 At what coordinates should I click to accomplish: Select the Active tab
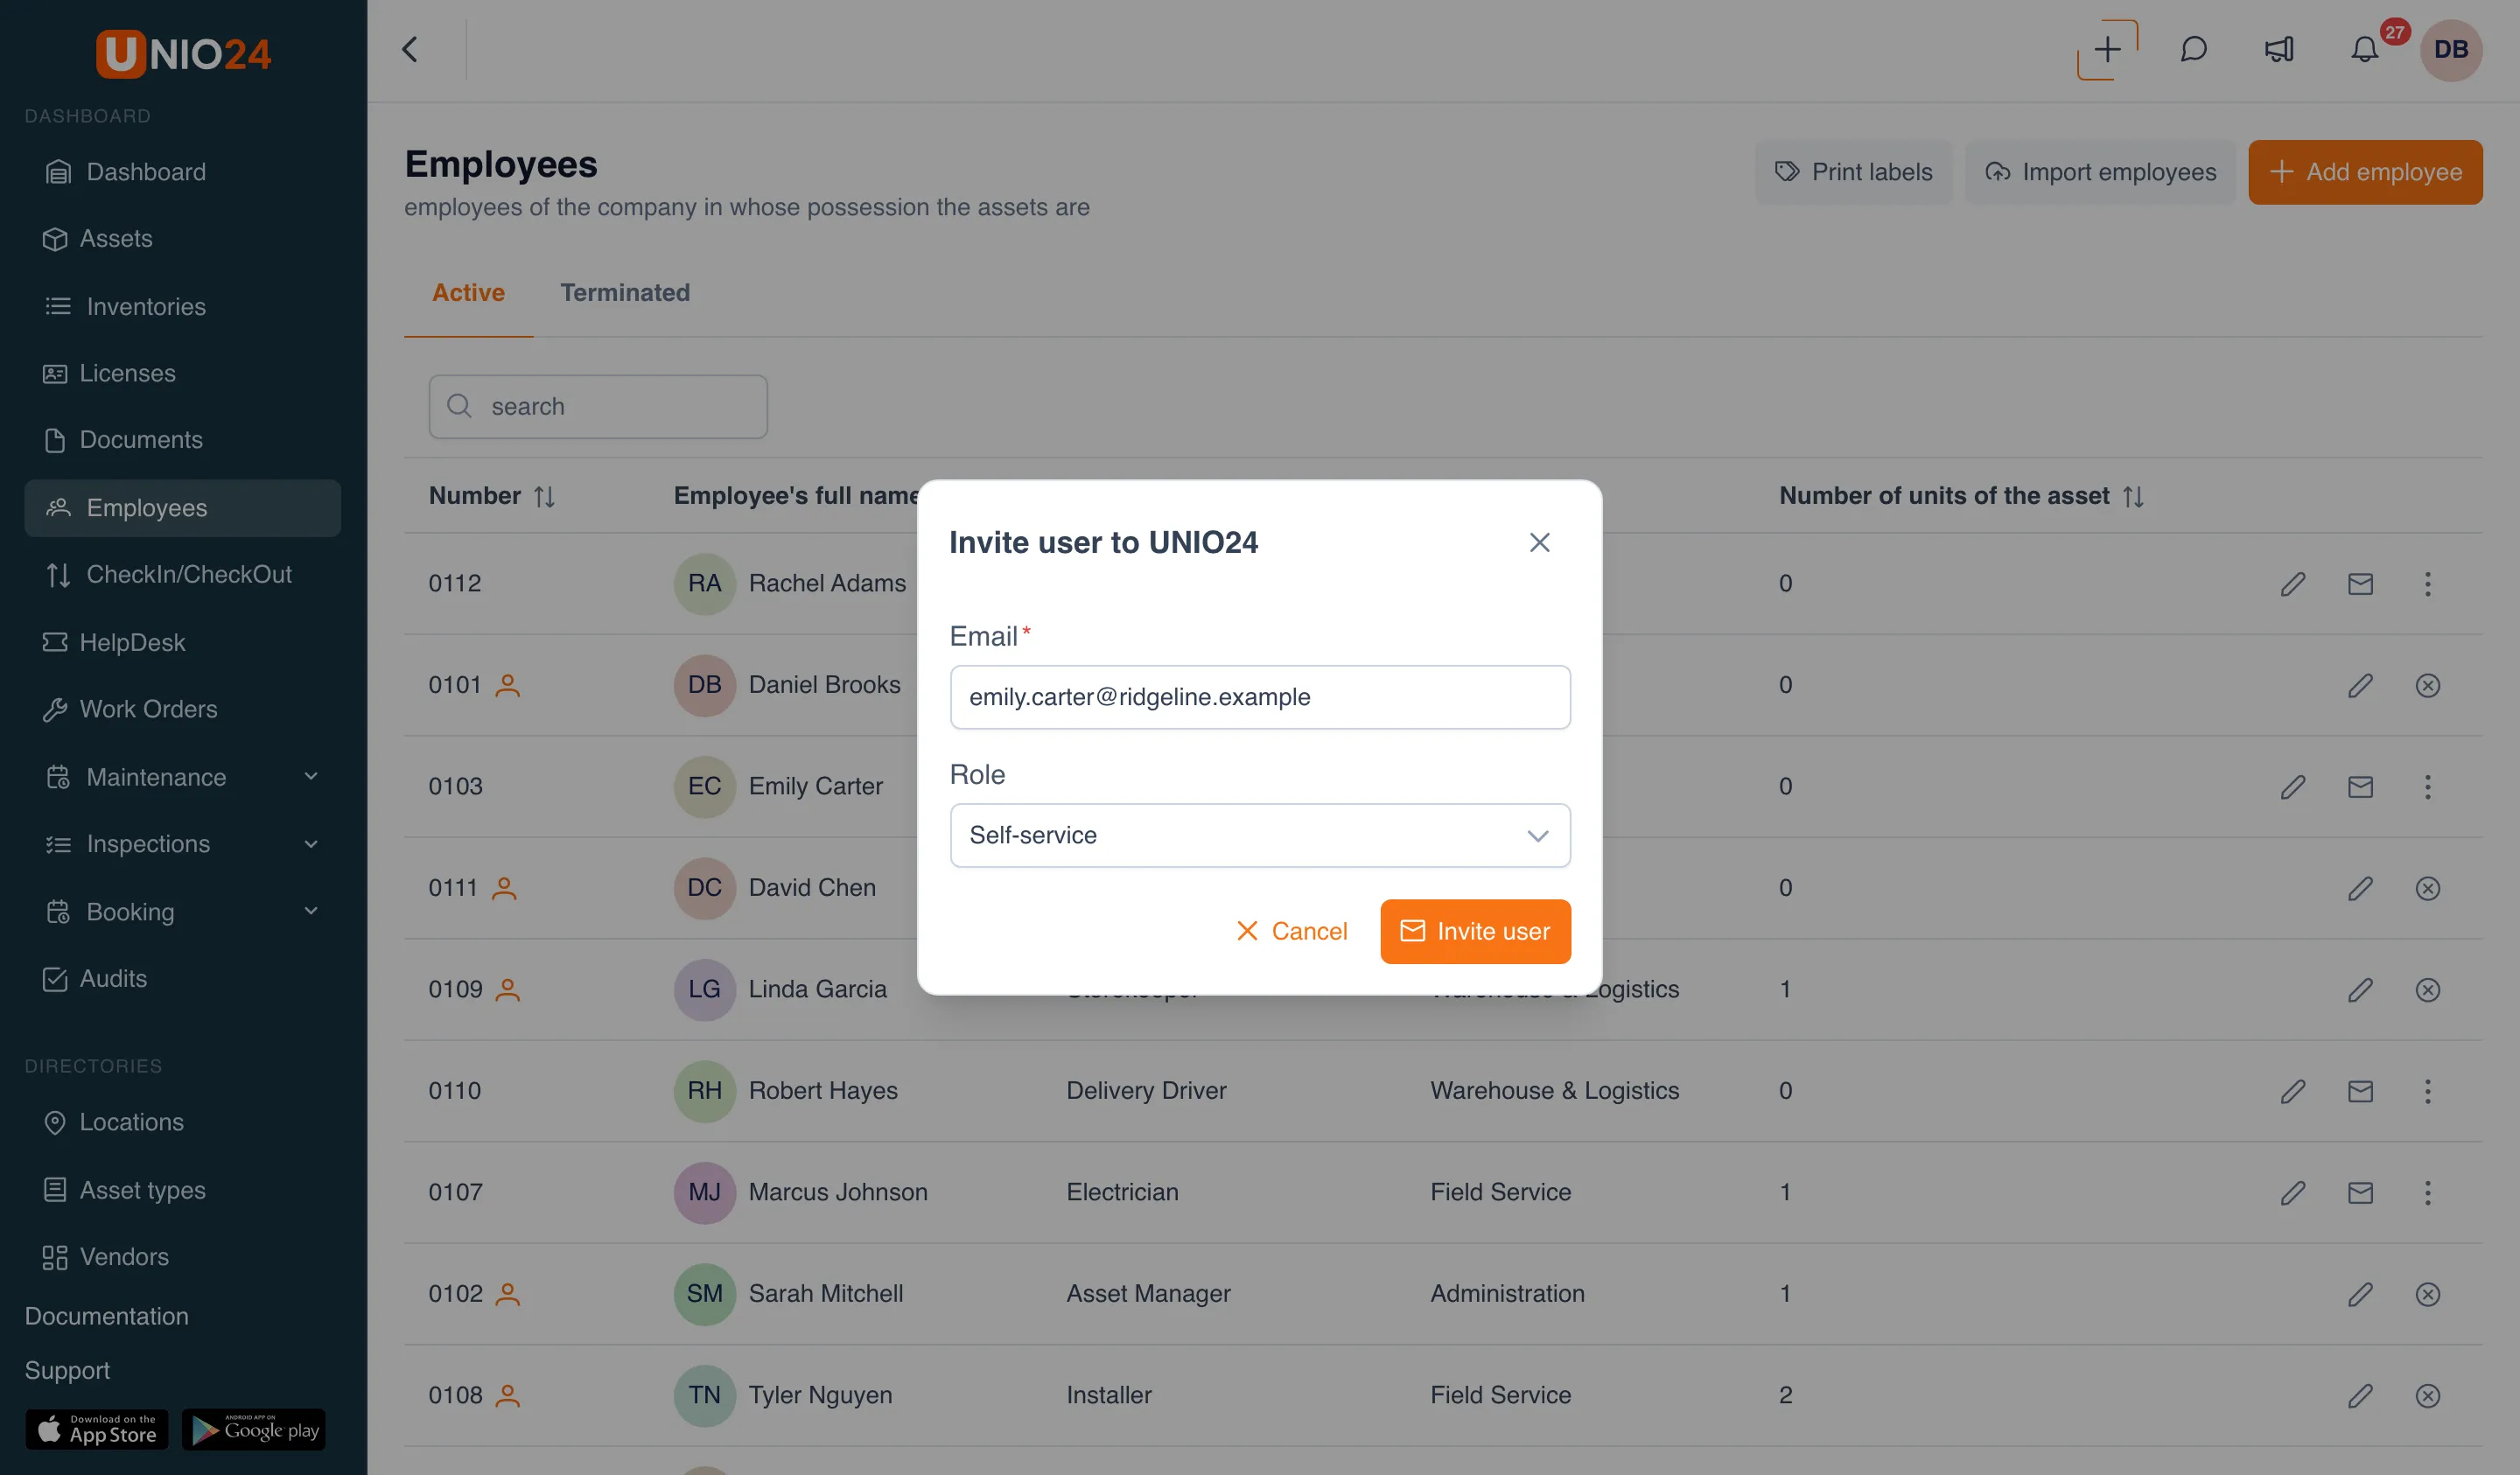point(468,293)
